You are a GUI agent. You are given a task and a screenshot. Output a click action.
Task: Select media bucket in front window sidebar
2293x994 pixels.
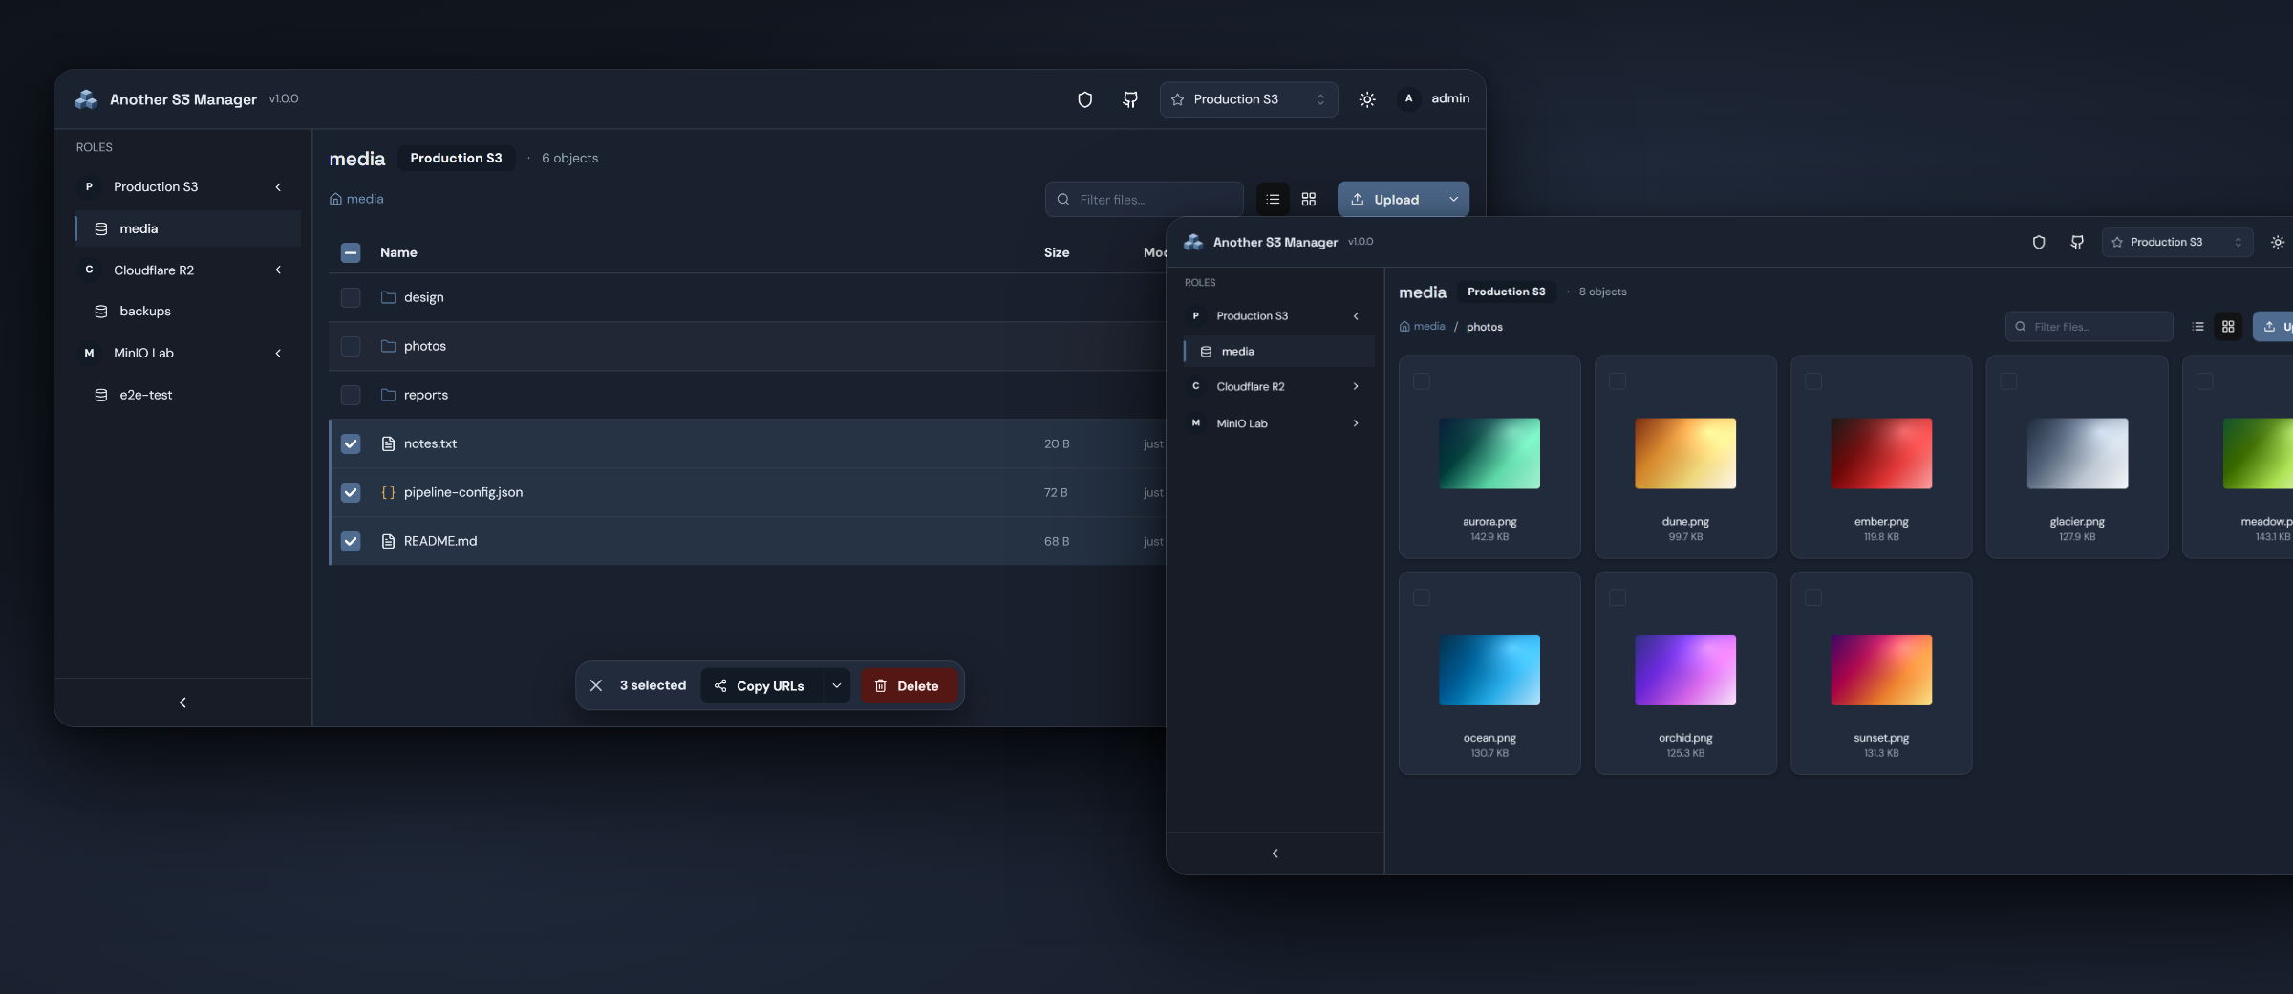1279,352
